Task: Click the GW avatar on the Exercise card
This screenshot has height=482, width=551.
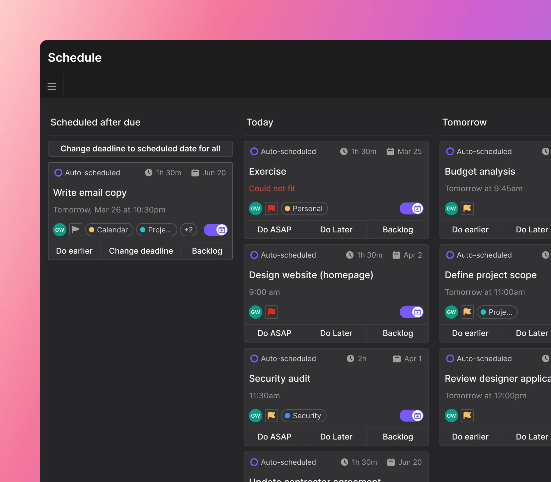Action: point(255,208)
